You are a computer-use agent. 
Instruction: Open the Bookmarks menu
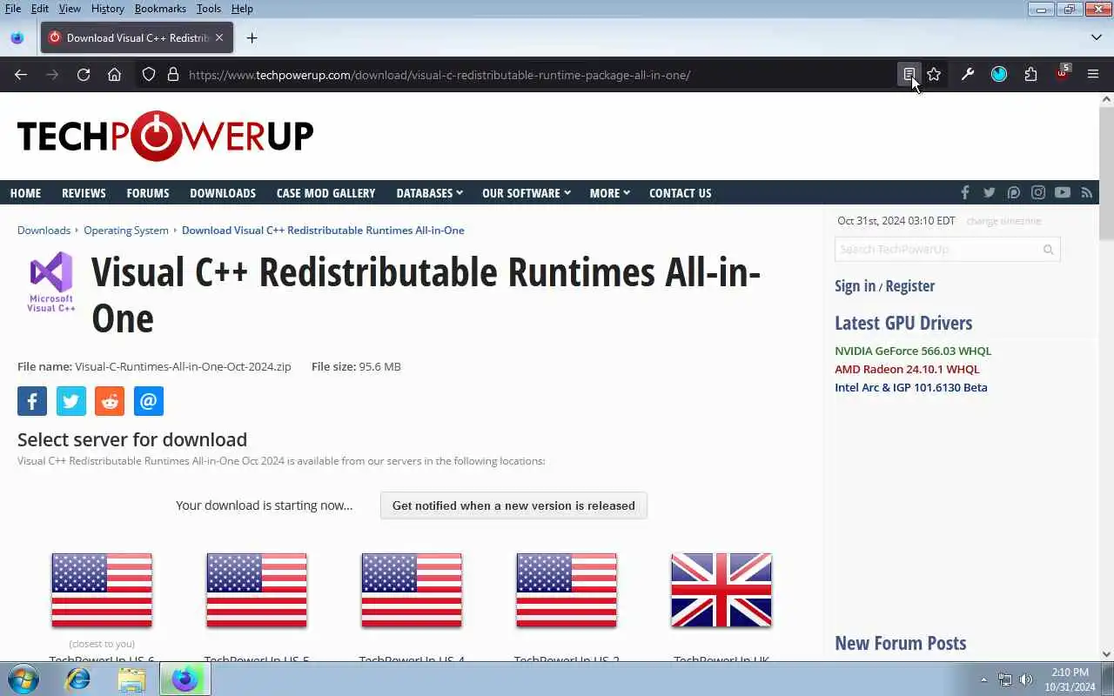160,9
